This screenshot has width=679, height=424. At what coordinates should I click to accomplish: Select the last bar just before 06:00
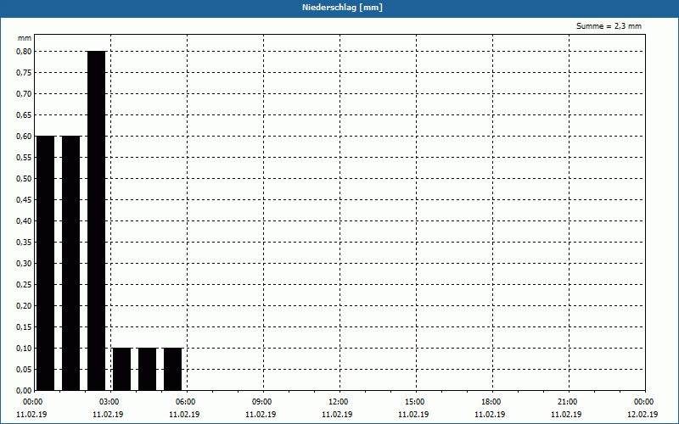[x=172, y=369]
